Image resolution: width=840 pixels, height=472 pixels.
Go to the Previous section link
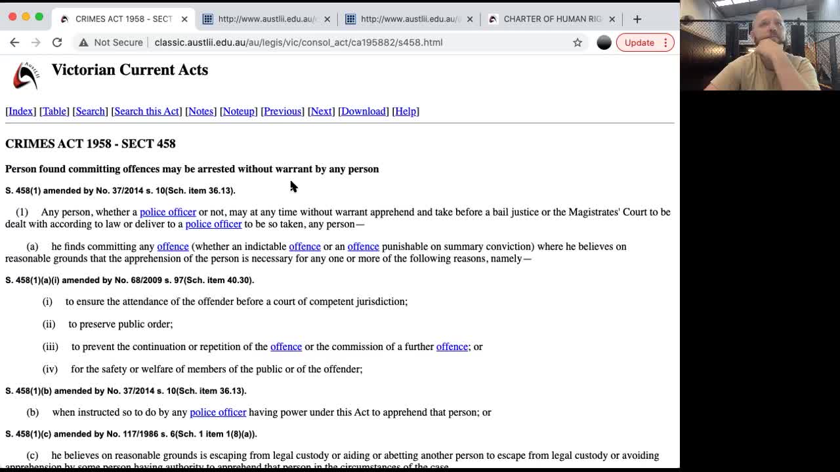tap(282, 111)
